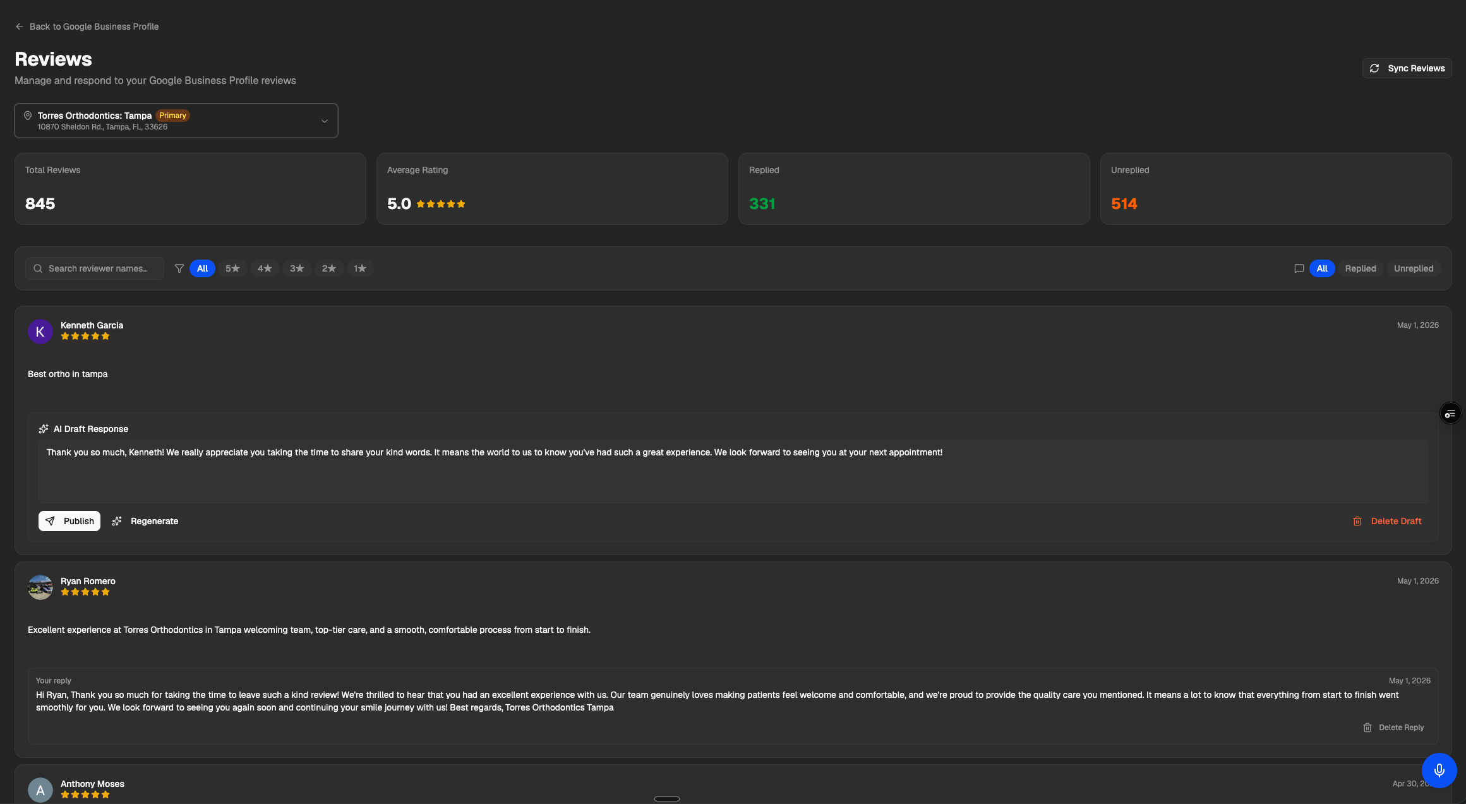Screen dimensions: 1466x804
Task: Publish the AI draft response
Action: (69, 521)
